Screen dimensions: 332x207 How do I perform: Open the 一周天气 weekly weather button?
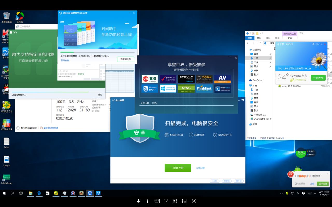click(318, 78)
